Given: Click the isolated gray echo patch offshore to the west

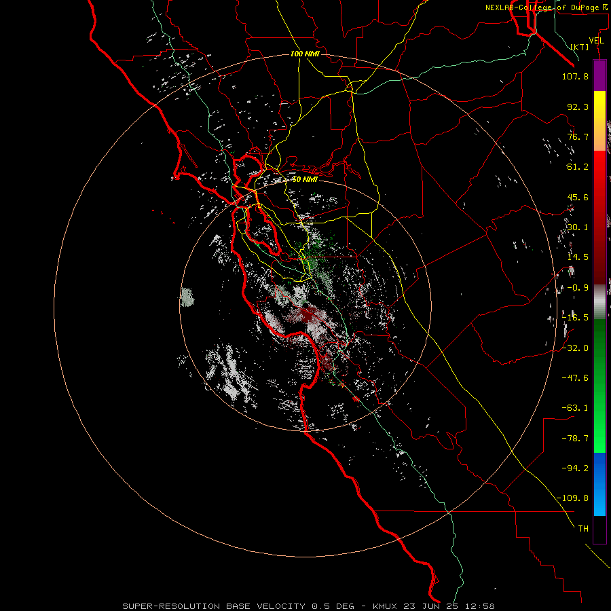Looking at the screenshot, I should pyautogui.click(x=187, y=297).
